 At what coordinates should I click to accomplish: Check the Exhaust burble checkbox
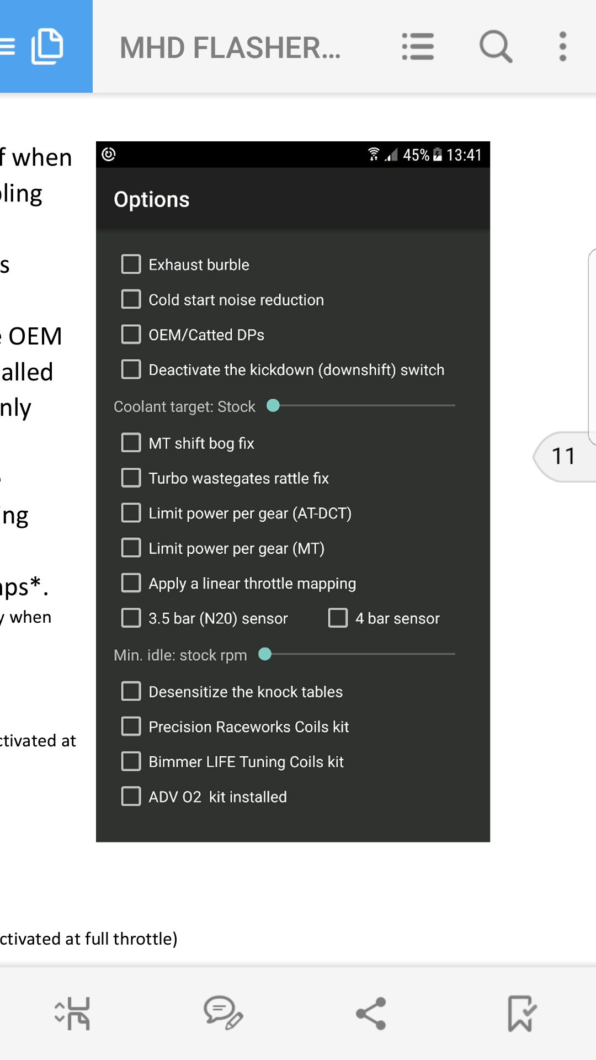pyautogui.click(x=131, y=264)
